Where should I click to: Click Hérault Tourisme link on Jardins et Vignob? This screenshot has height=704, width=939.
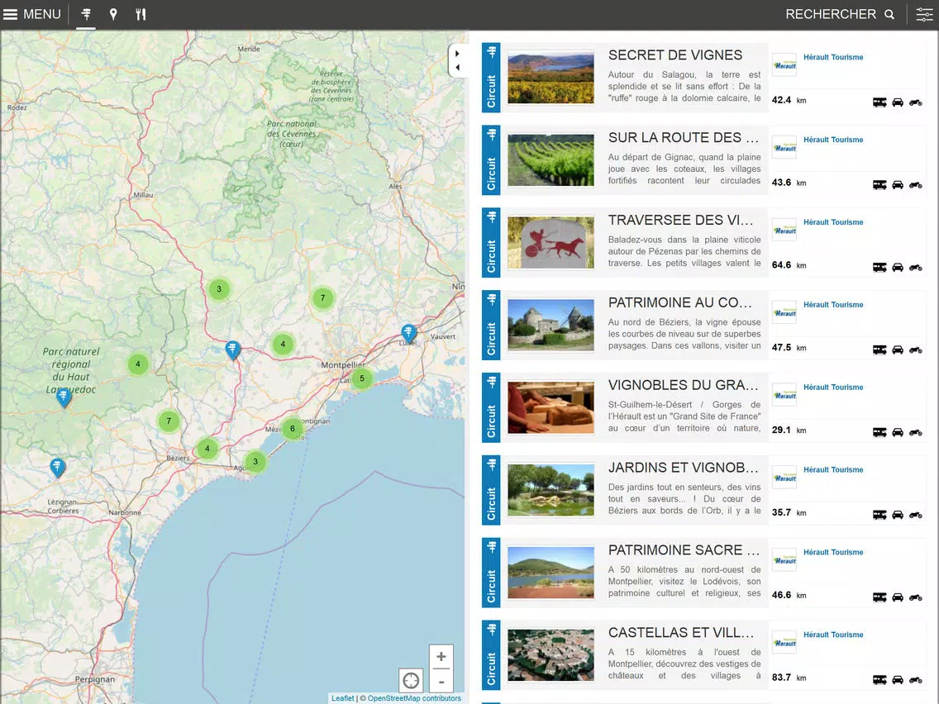833,470
